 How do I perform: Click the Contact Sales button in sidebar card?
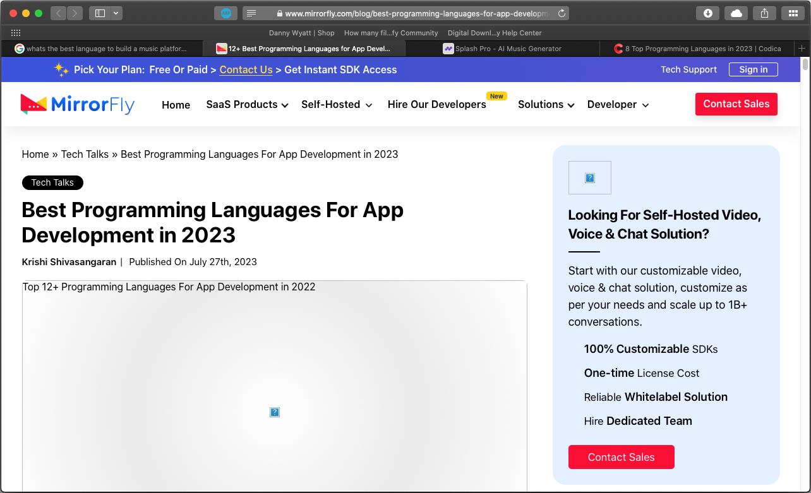pyautogui.click(x=622, y=457)
